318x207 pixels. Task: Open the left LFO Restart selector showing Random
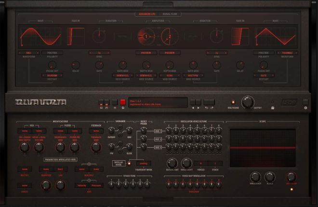coord(52,75)
